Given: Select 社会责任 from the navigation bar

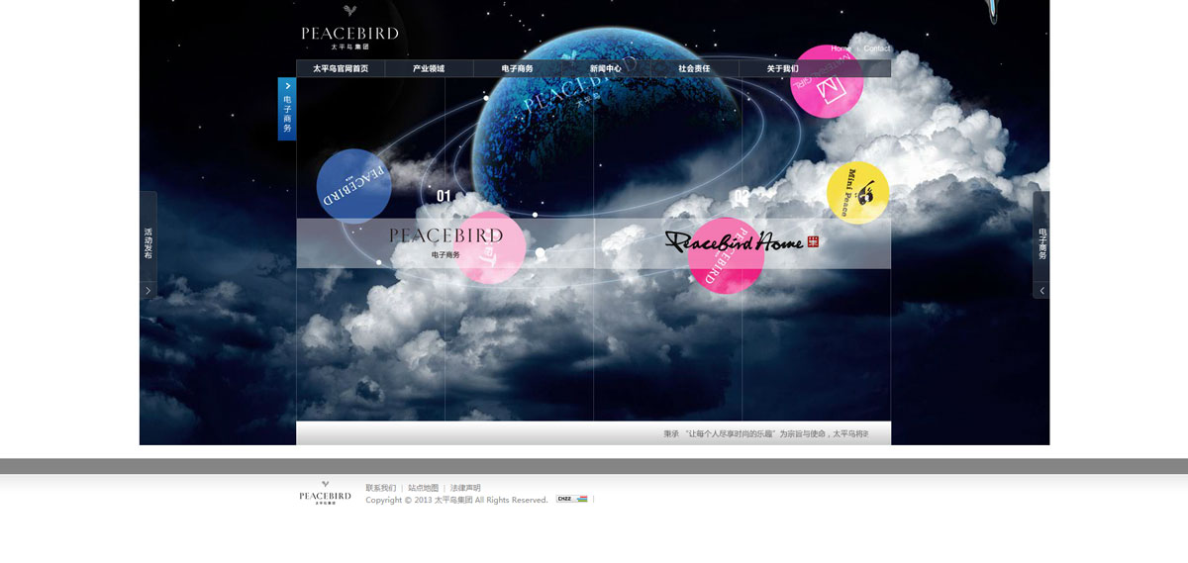Looking at the screenshot, I should pyautogui.click(x=694, y=68).
